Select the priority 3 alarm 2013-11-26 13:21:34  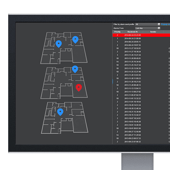pyautogui.click(x=141, y=55)
